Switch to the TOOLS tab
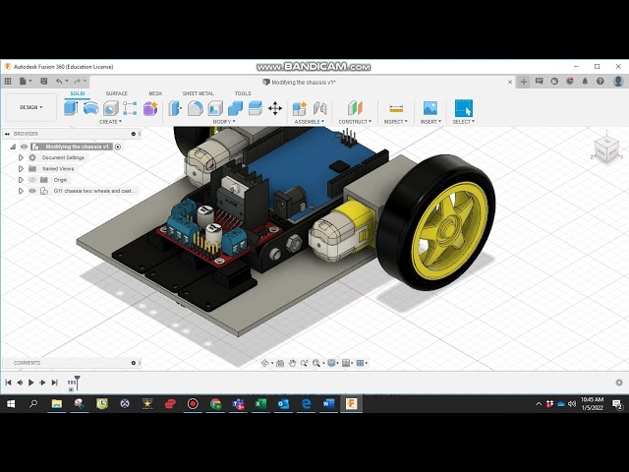The height and width of the screenshot is (472, 629). pos(243,93)
